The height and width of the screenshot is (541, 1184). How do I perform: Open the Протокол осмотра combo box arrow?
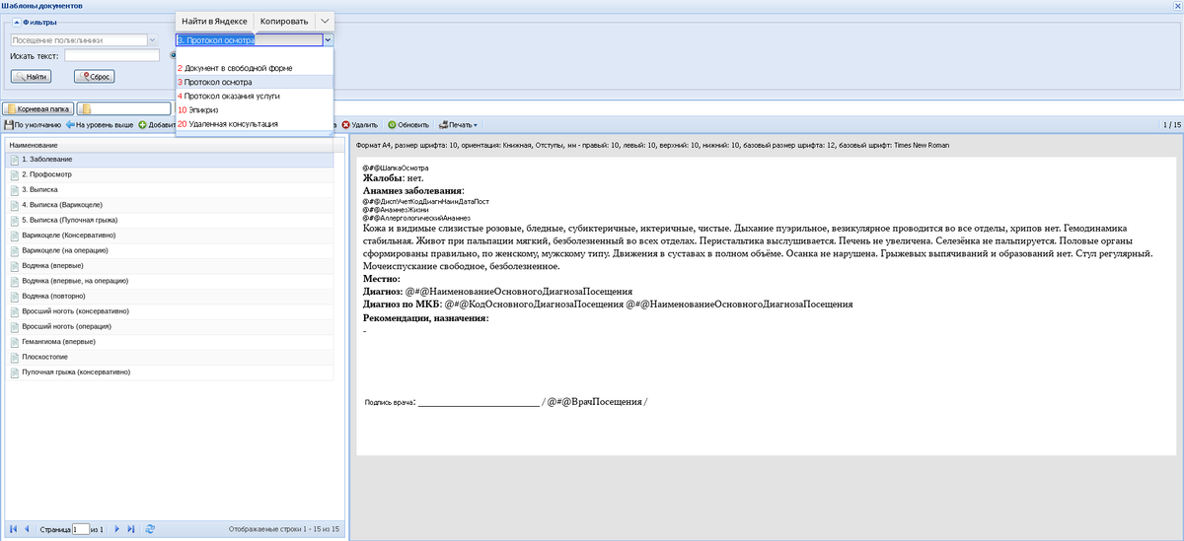(x=328, y=40)
